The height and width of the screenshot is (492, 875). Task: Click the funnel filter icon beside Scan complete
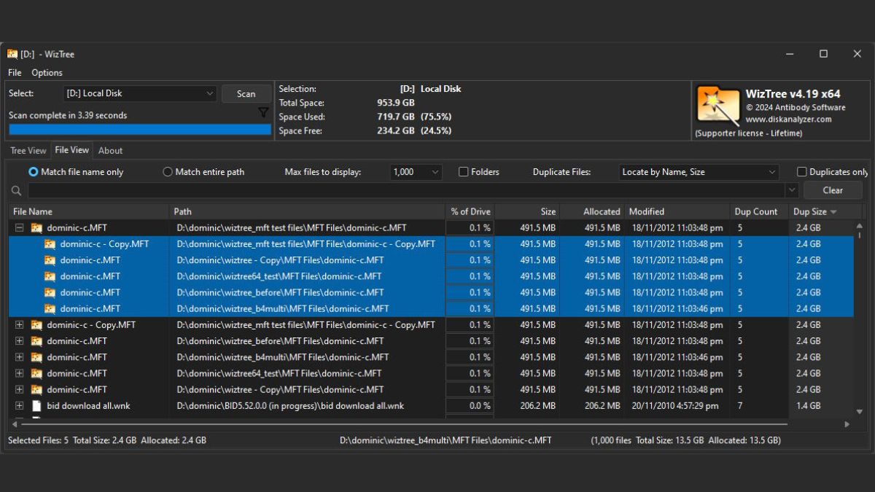pos(263,113)
